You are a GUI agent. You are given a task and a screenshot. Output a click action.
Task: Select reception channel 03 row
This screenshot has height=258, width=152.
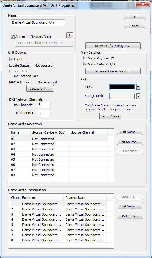[58, 149]
